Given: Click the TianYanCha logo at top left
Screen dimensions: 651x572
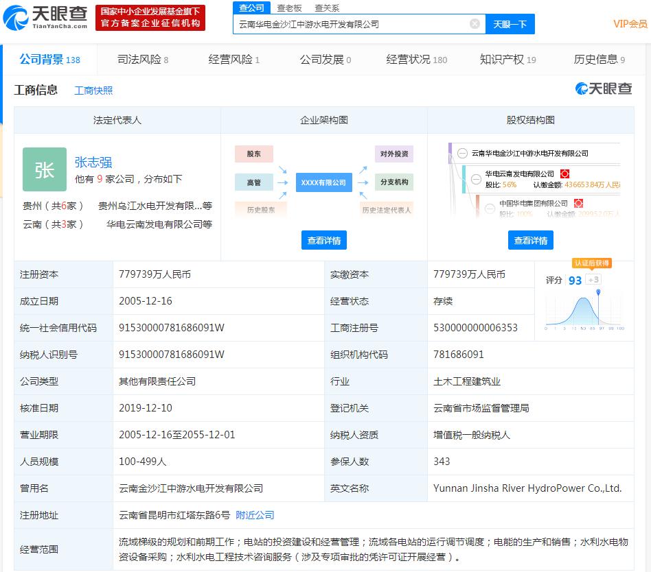Looking at the screenshot, I should (x=45, y=17).
